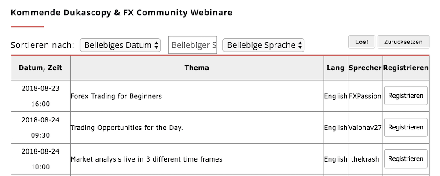The image size is (440, 176).
Task: Register for the thekrash market analysis webinar
Action: pyautogui.click(x=406, y=158)
